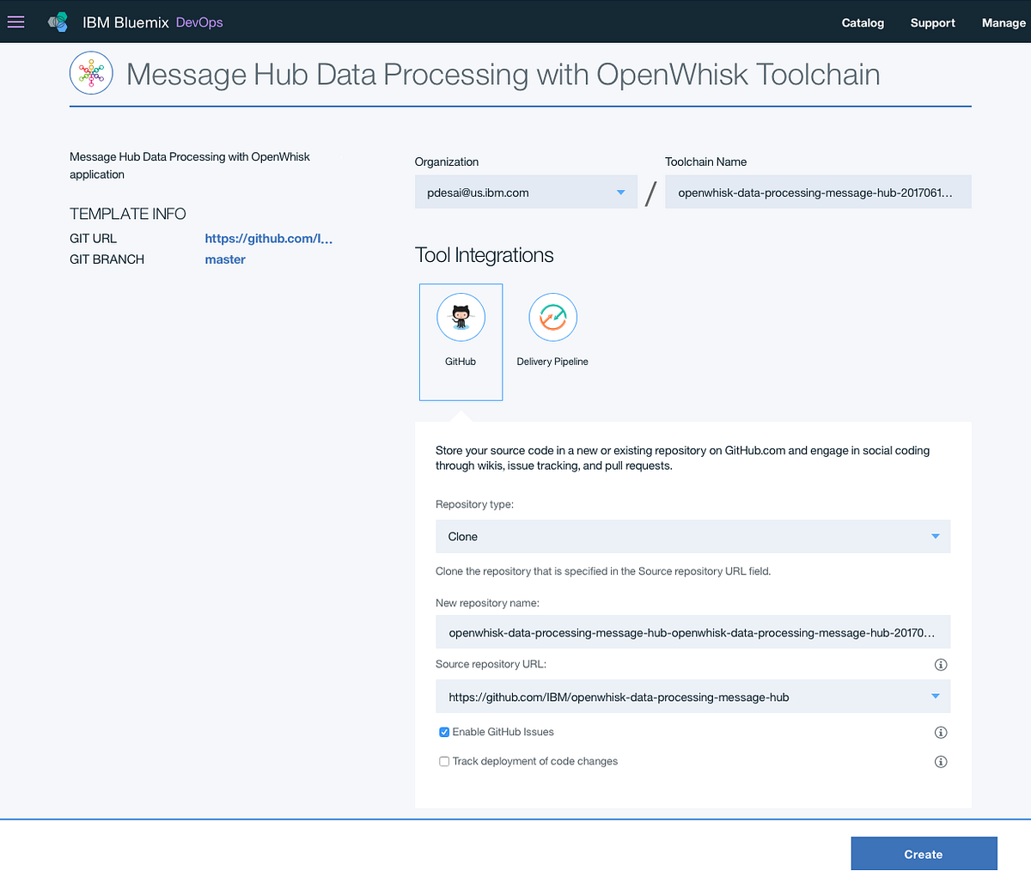Click the info icon beside Enable GitHub Issues

click(941, 732)
